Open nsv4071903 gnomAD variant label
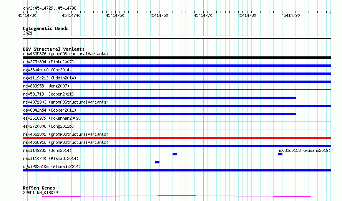 click(66, 102)
